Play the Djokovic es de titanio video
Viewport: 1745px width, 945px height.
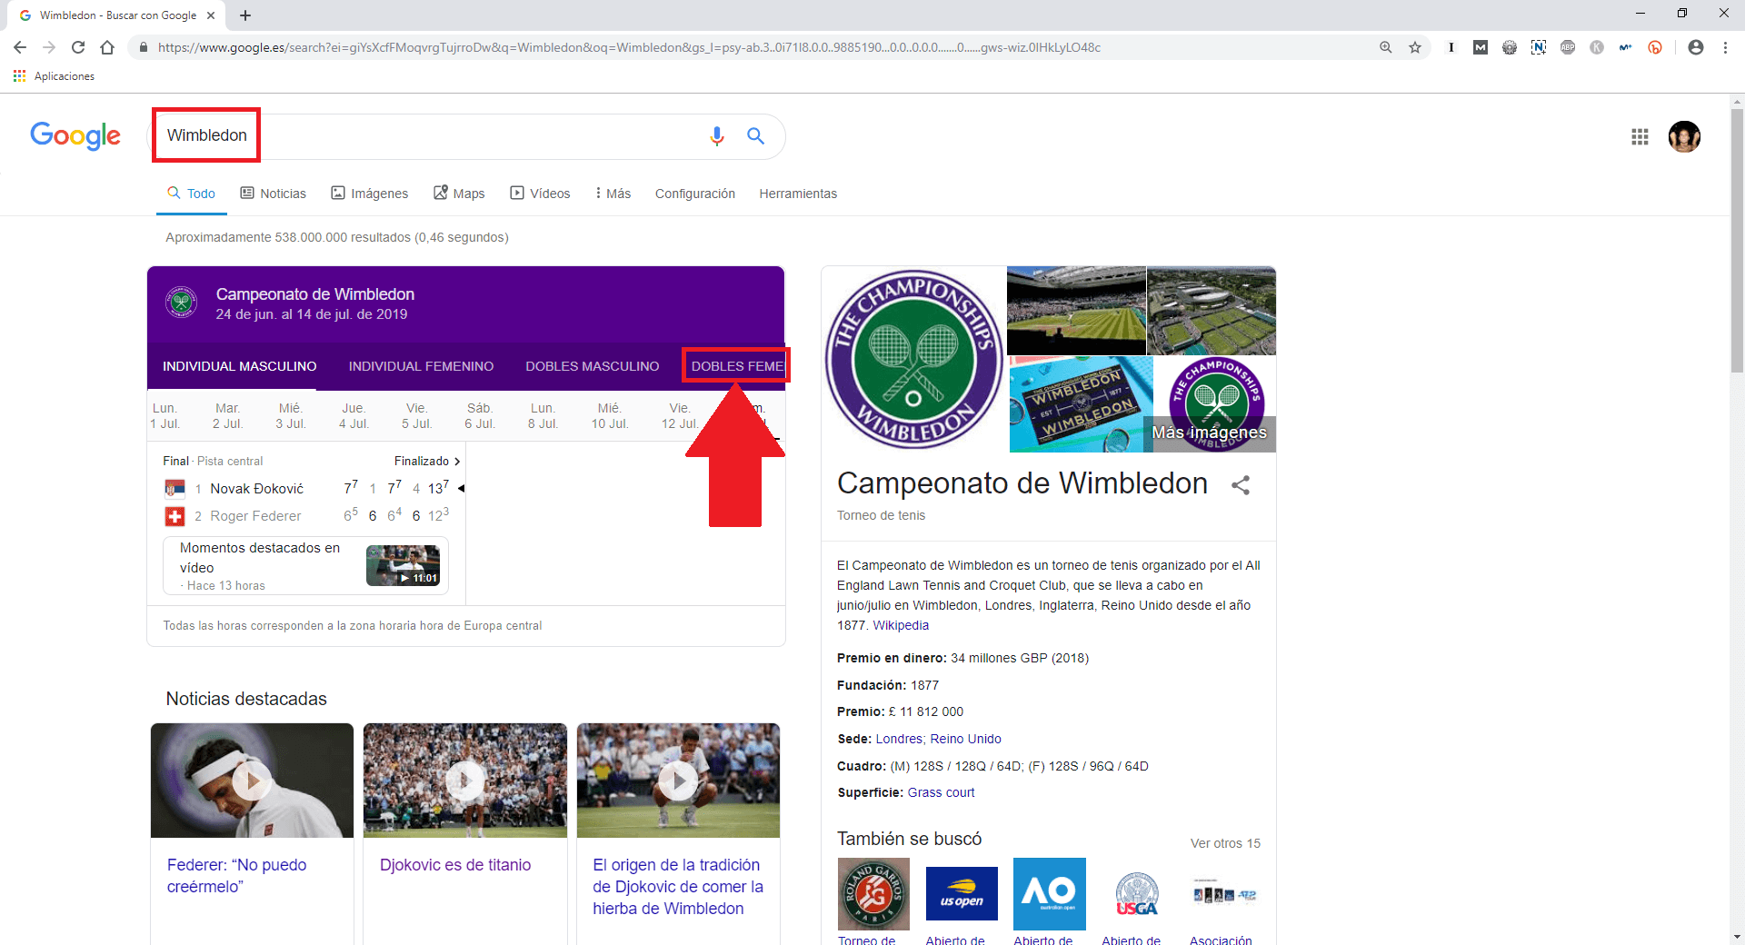pyautogui.click(x=465, y=781)
